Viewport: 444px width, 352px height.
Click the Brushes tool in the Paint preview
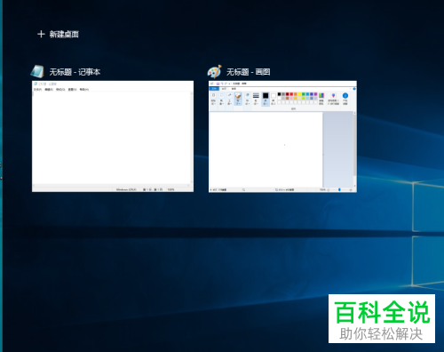pyautogui.click(x=238, y=99)
